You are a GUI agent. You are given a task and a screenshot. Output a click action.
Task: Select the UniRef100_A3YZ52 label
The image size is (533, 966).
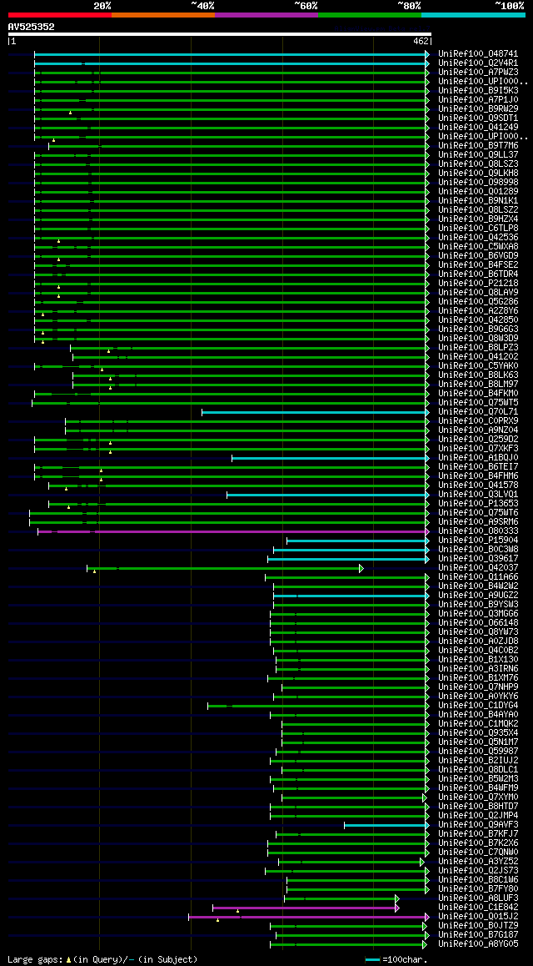pyautogui.click(x=478, y=861)
